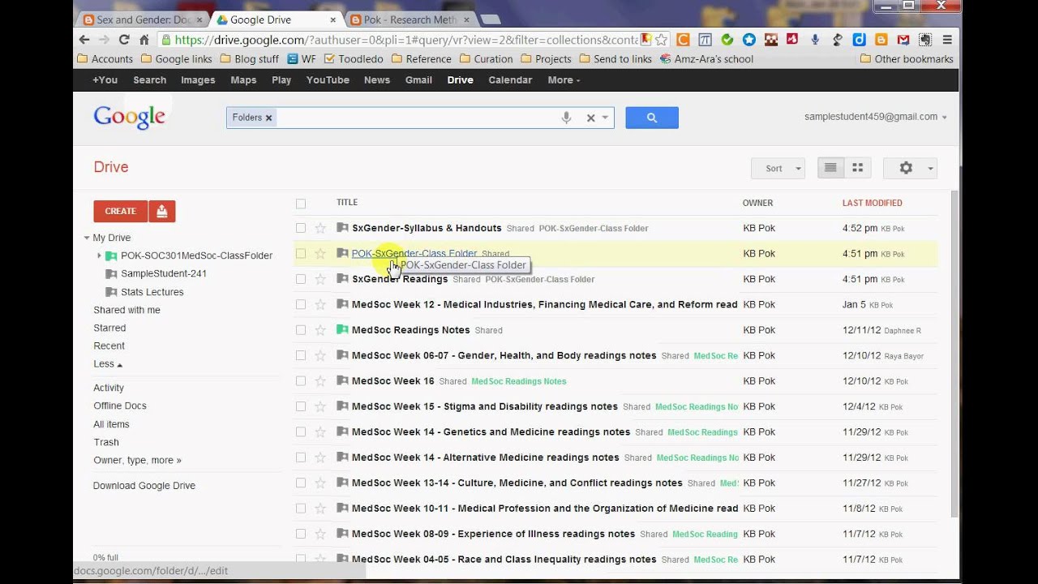Image resolution: width=1038 pixels, height=584 pixels.
Task: Click the file list vertical scrollbar
Action: (954, 354)
